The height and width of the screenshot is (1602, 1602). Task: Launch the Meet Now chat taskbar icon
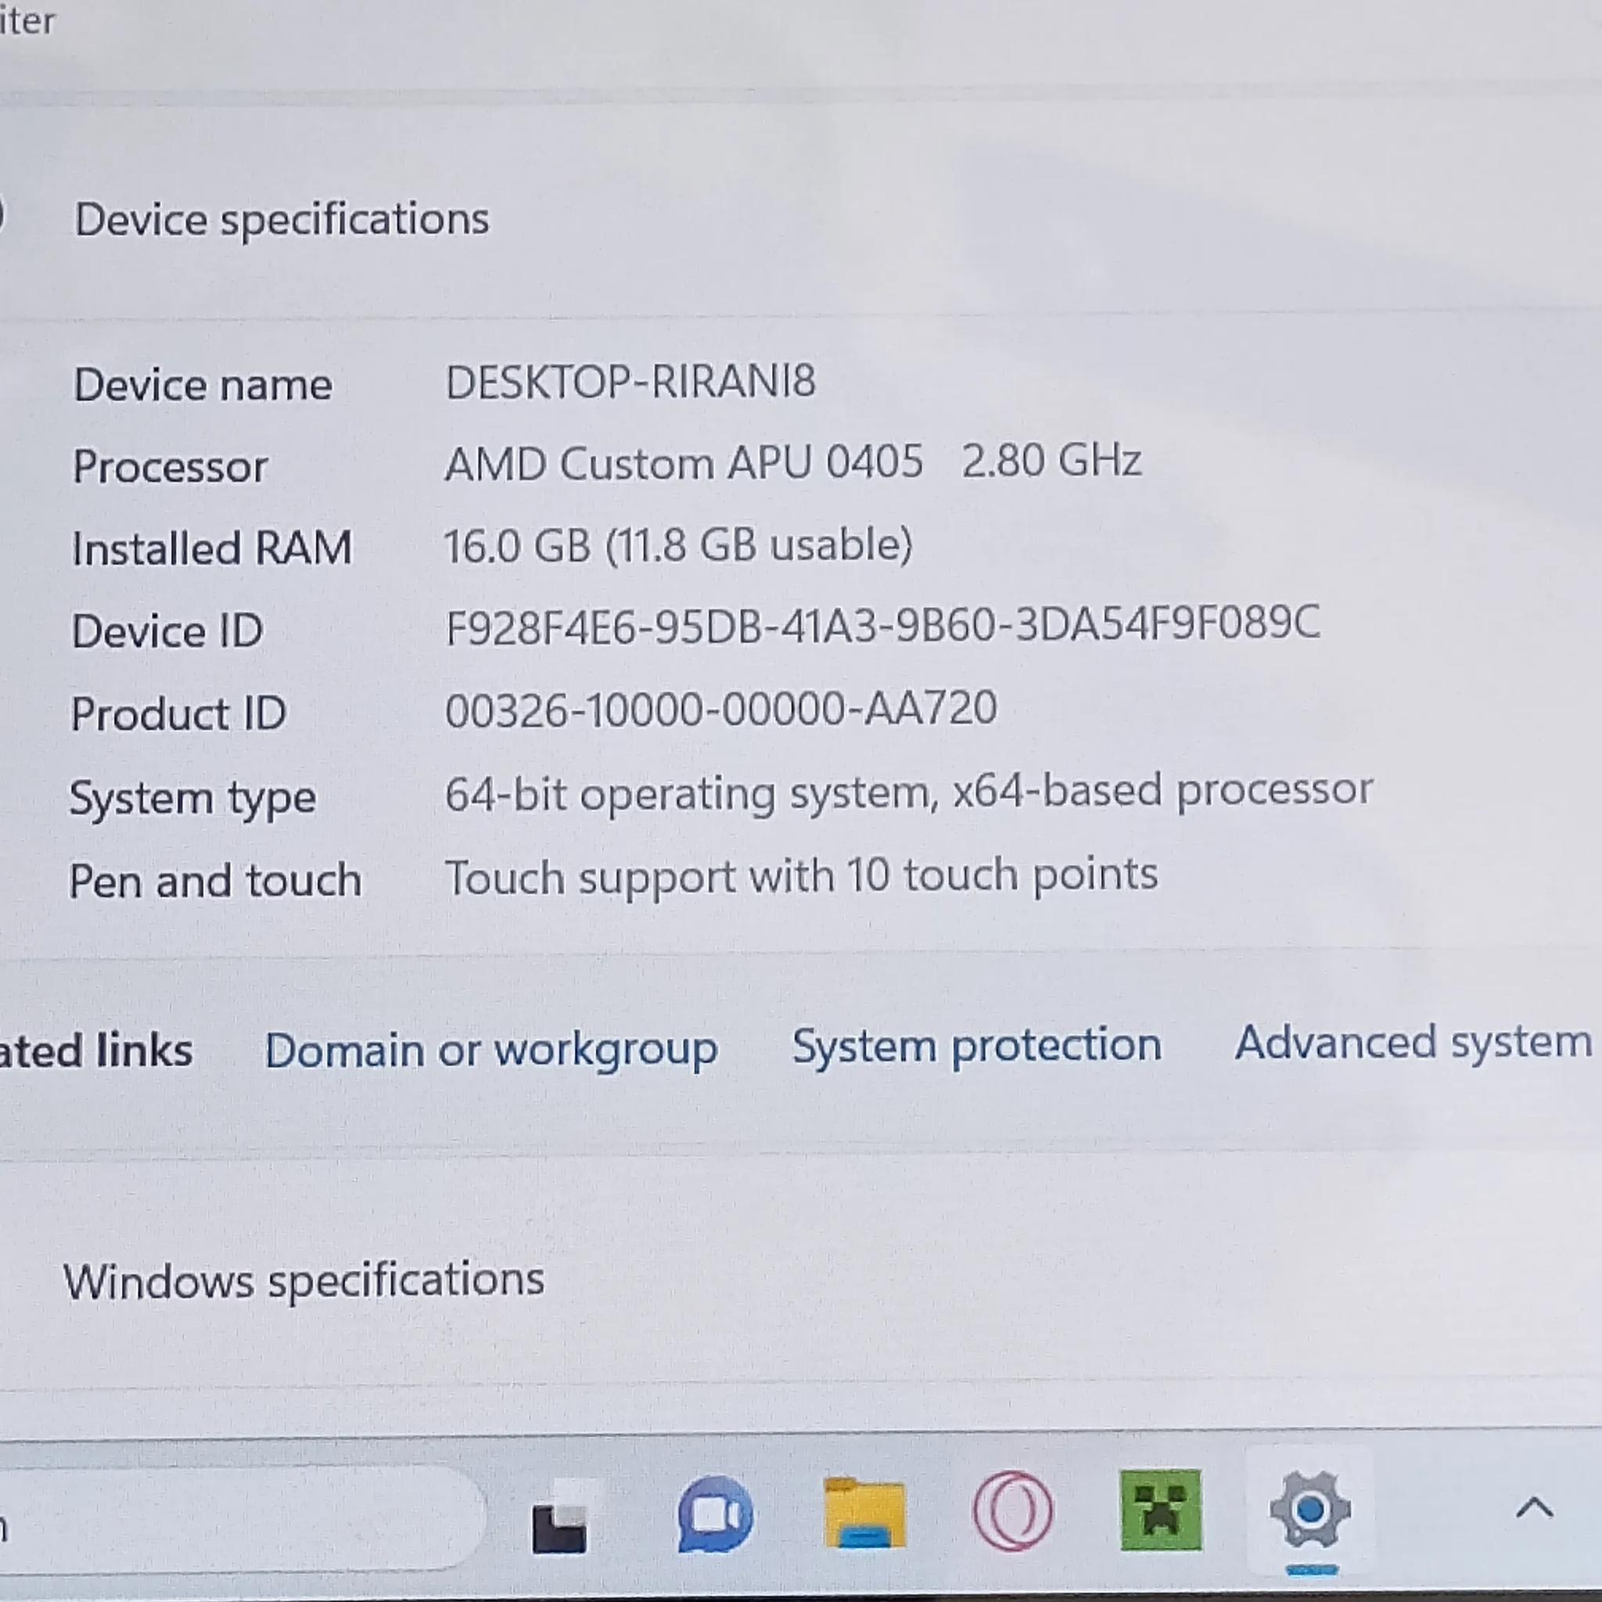[715, 1514]
